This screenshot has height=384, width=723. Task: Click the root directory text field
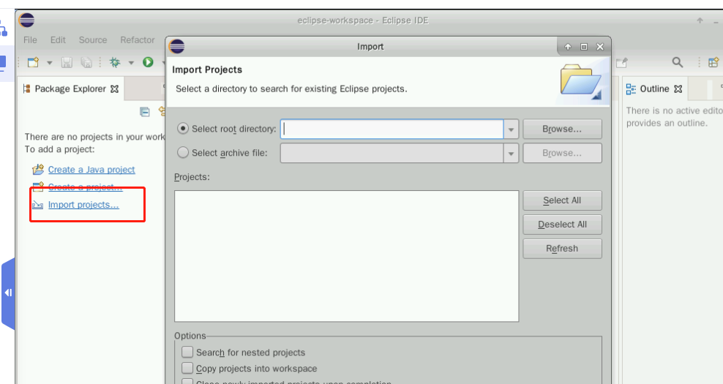(392, 129)
